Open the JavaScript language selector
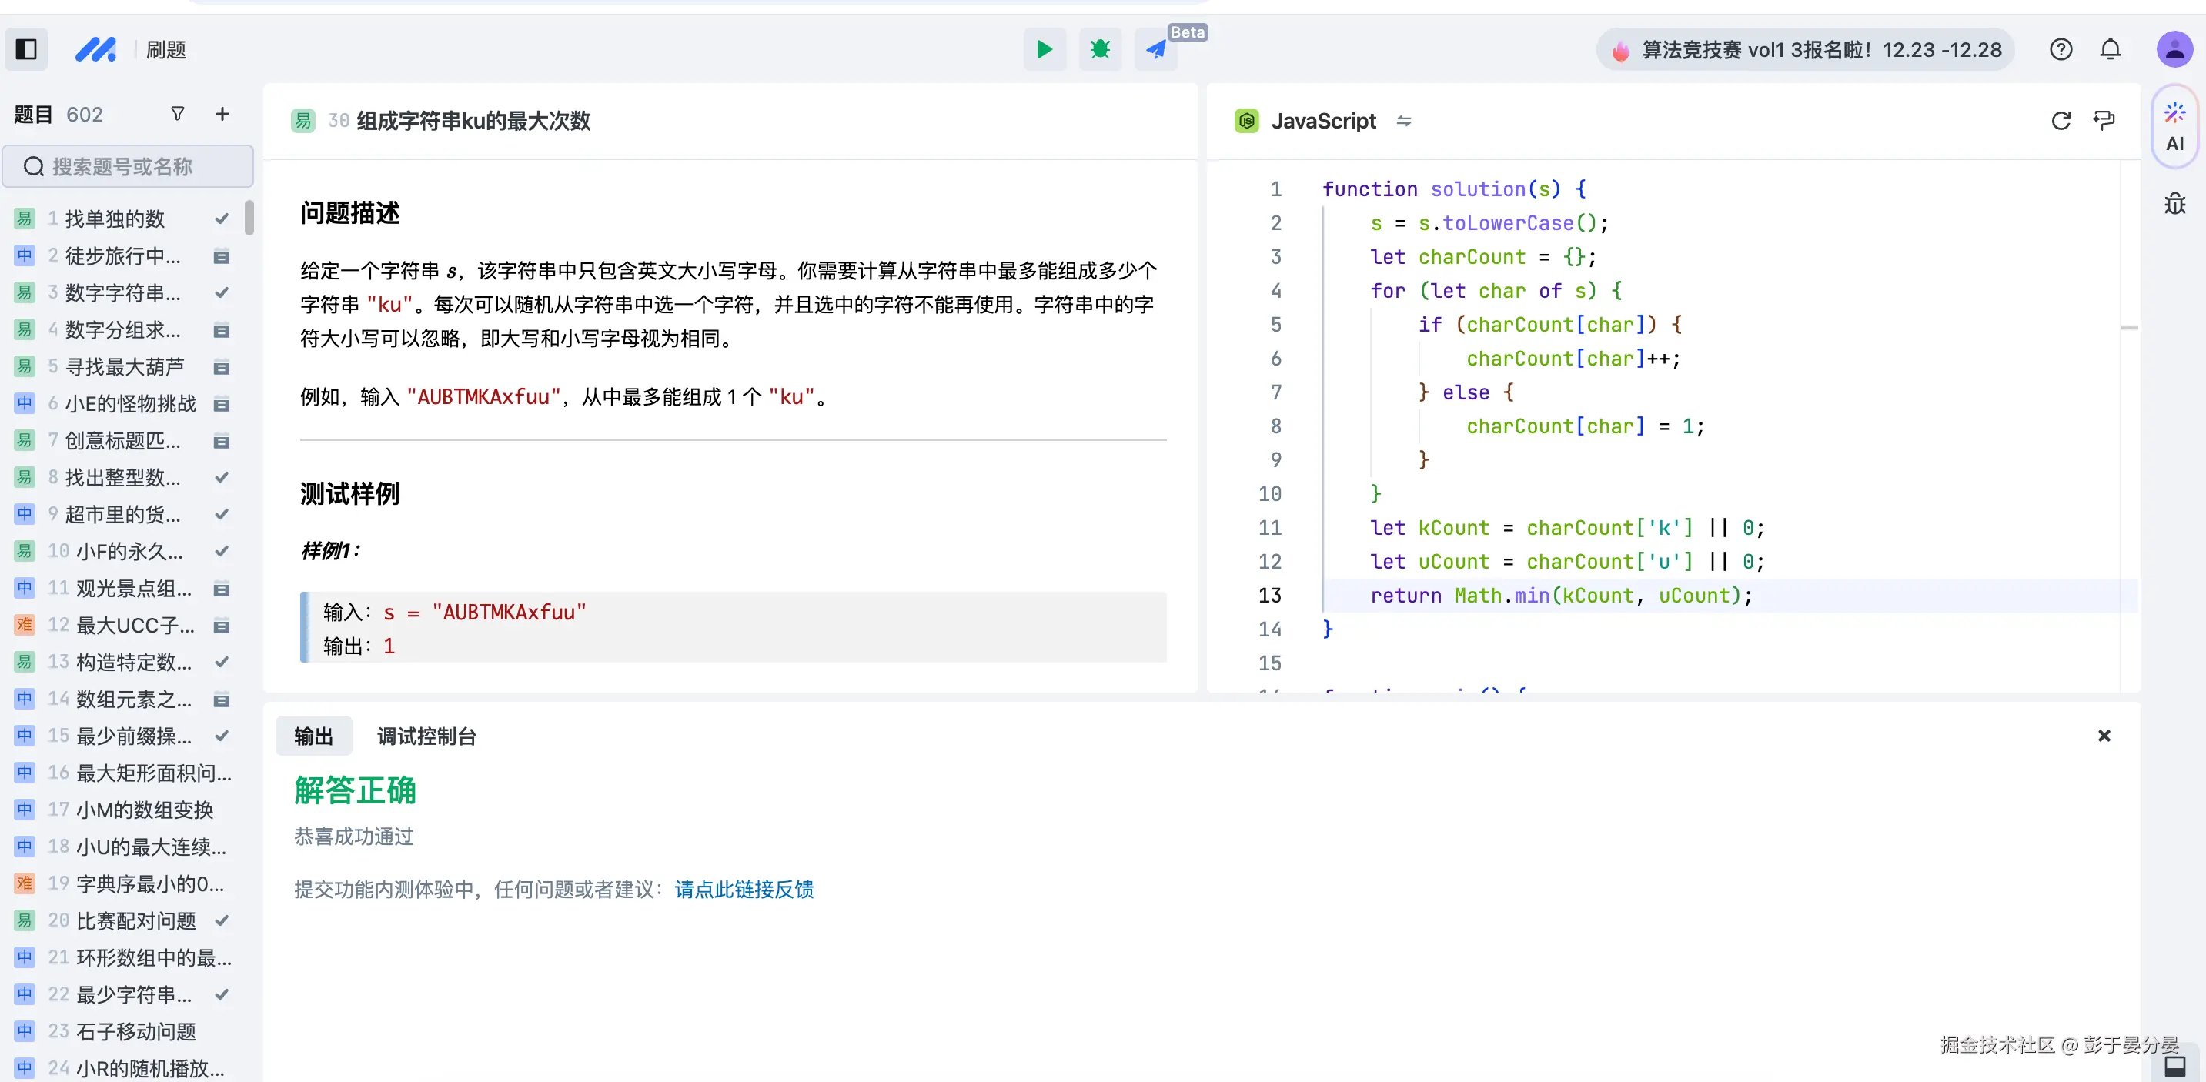2206x1082 pixels. coord(1323,121)
